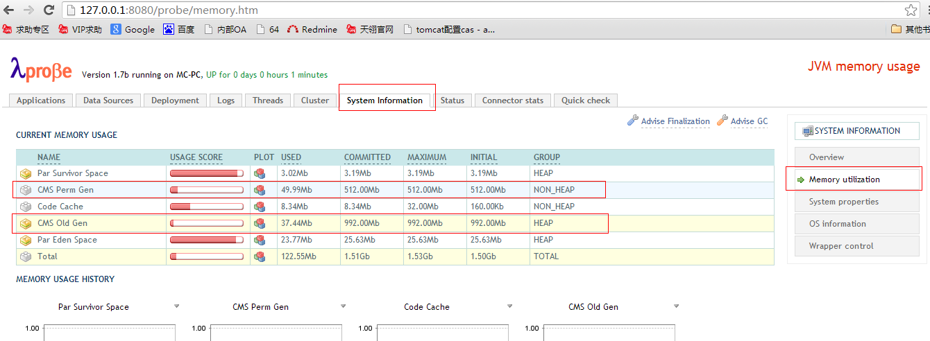Sort by the USAGE SCORE column header

[196, 157]
